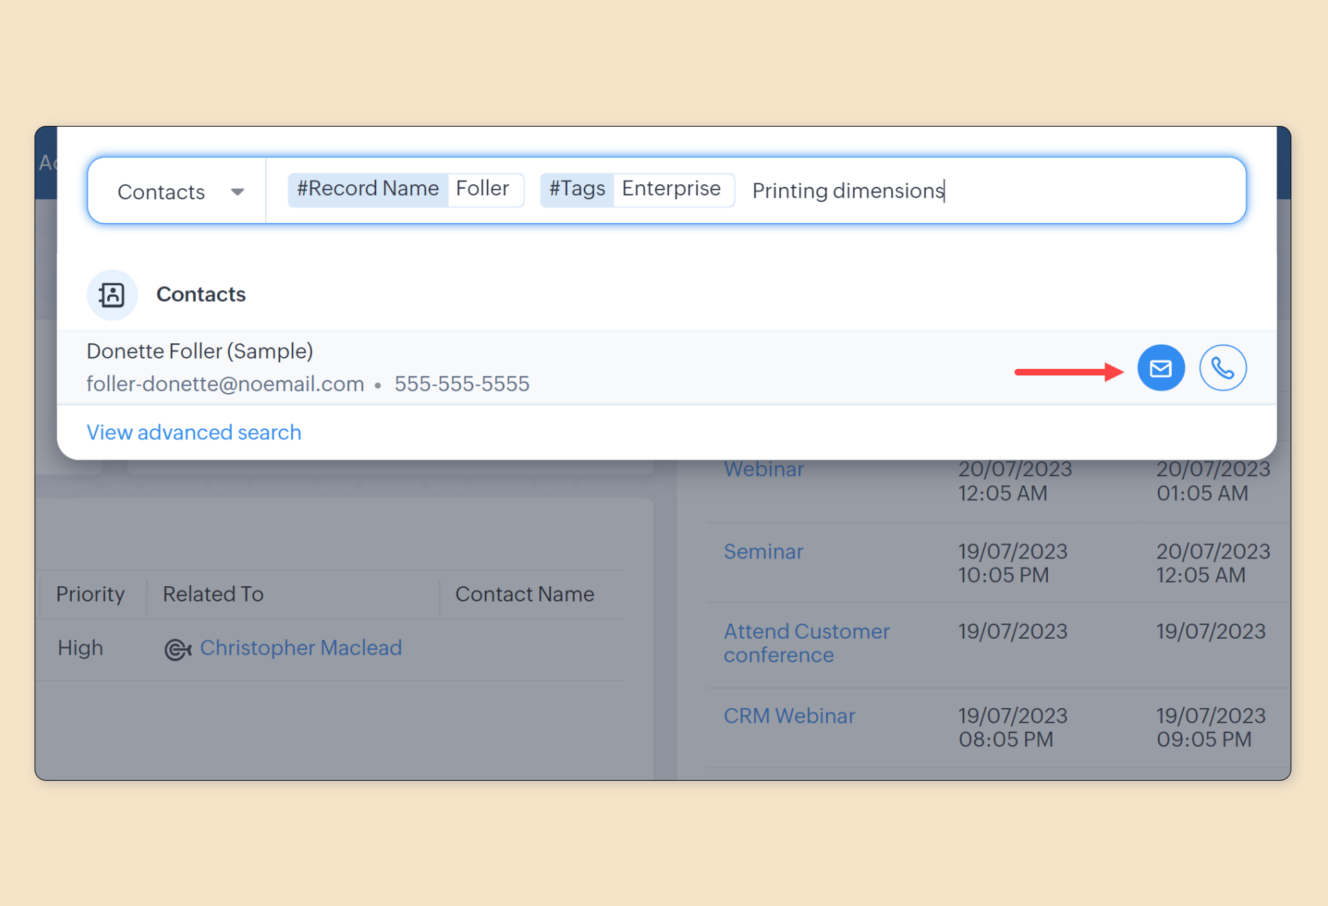Screen dimensions: 1328x906
Task: Click into the Printing dimensions search text
Action: 847,191
